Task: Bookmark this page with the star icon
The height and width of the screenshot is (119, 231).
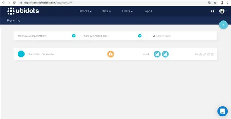Action: click(215, 3)
